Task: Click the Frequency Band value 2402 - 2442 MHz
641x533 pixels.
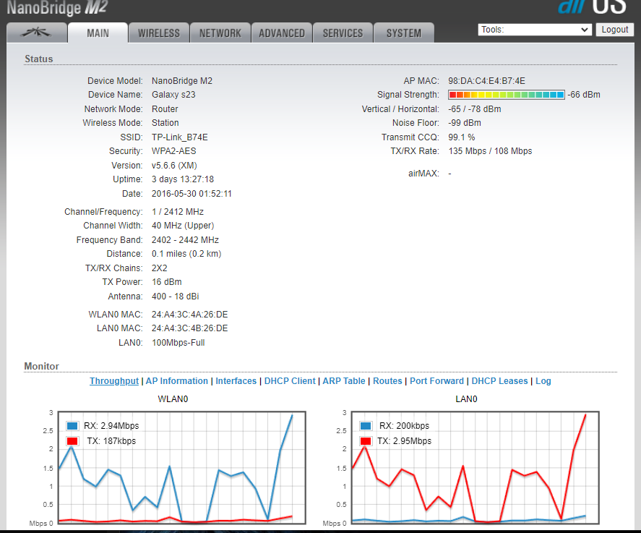Action: pyautogui.click(x=185, y=239)
